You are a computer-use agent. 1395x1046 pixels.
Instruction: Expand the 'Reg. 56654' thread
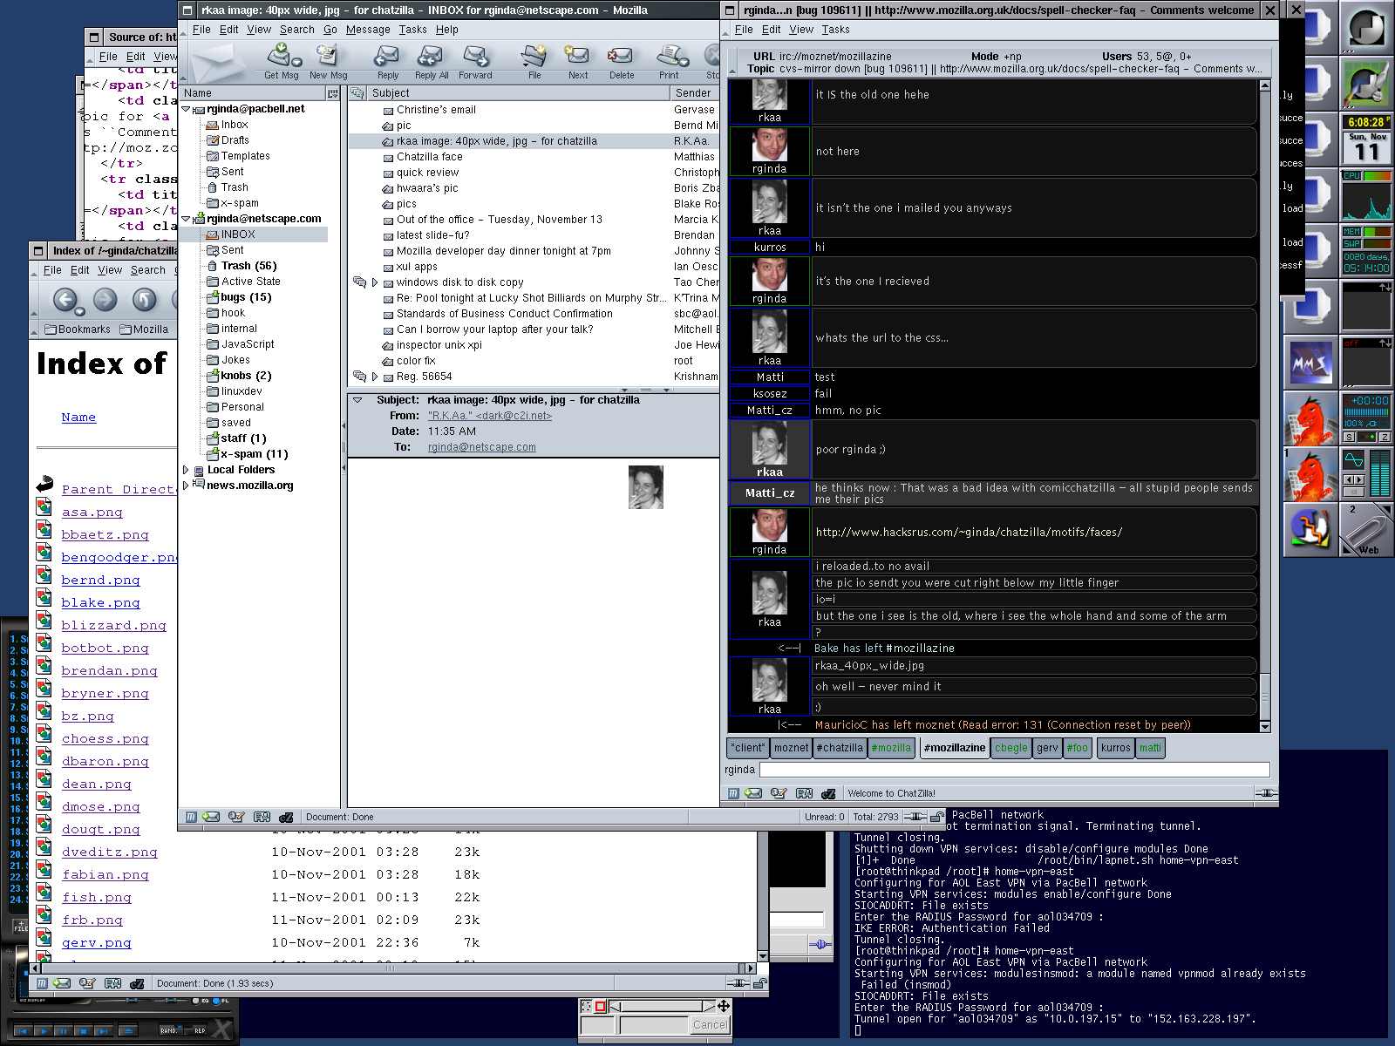click(375, 377)
